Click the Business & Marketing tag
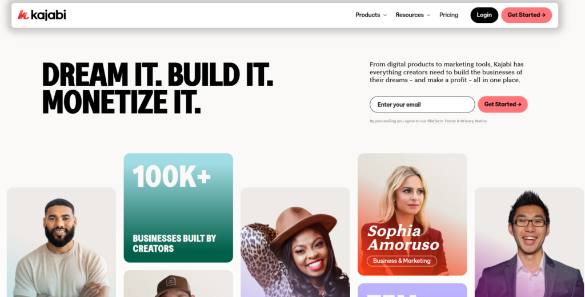 coord(402,261)
